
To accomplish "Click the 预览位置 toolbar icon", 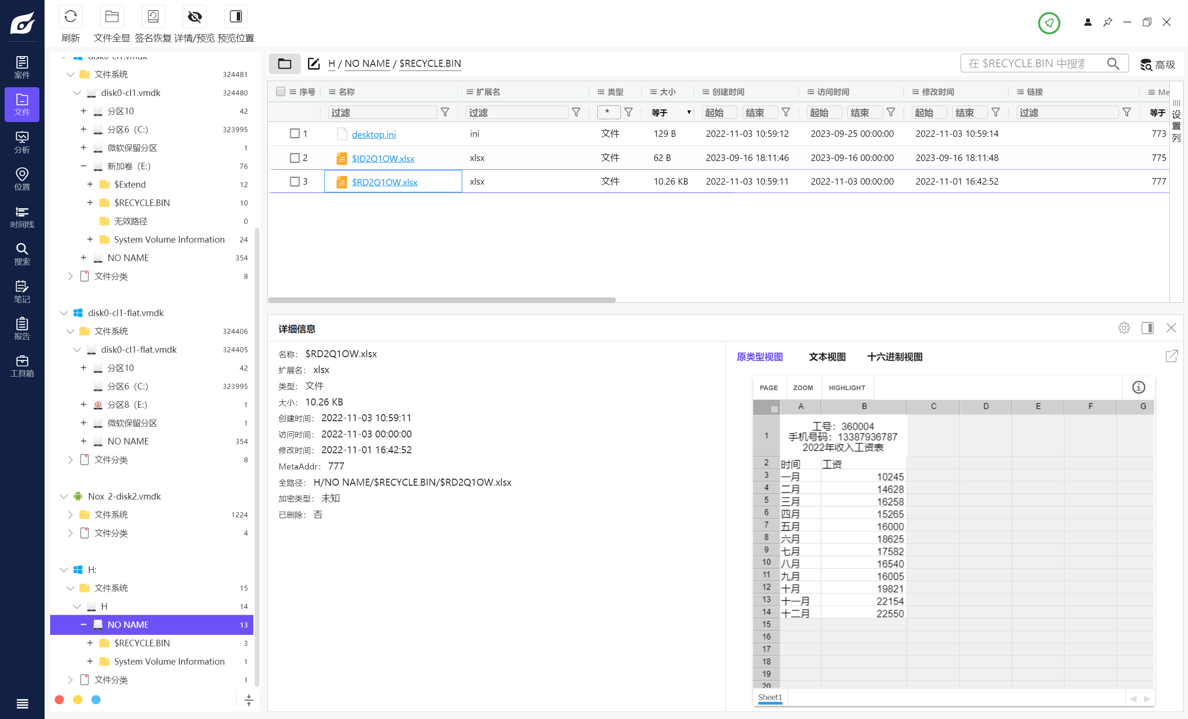I will click(236, 17).
